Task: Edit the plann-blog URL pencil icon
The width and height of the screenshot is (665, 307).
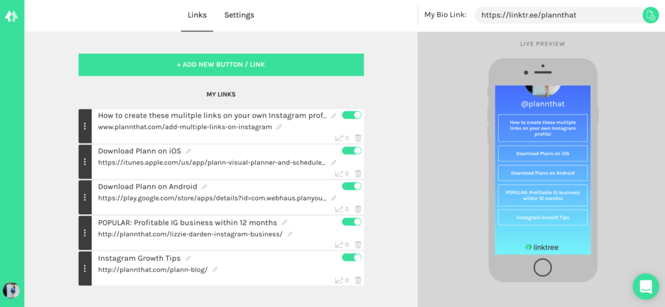Action: (x=214, y=269)
